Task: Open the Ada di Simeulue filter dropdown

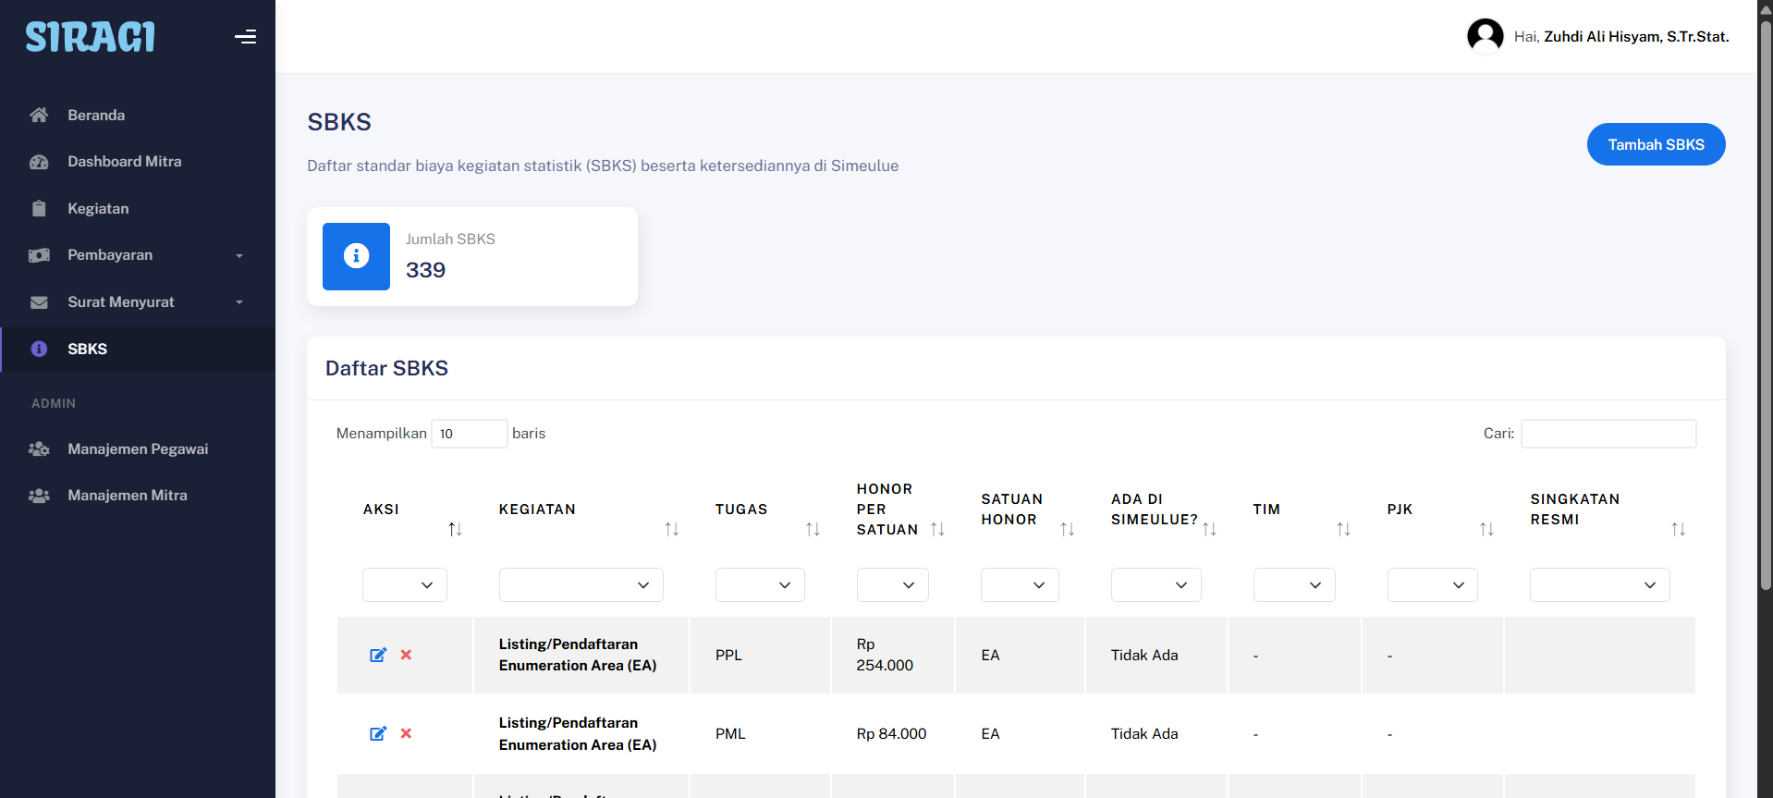Action: pyautogui.click(x=1156, y=585)
